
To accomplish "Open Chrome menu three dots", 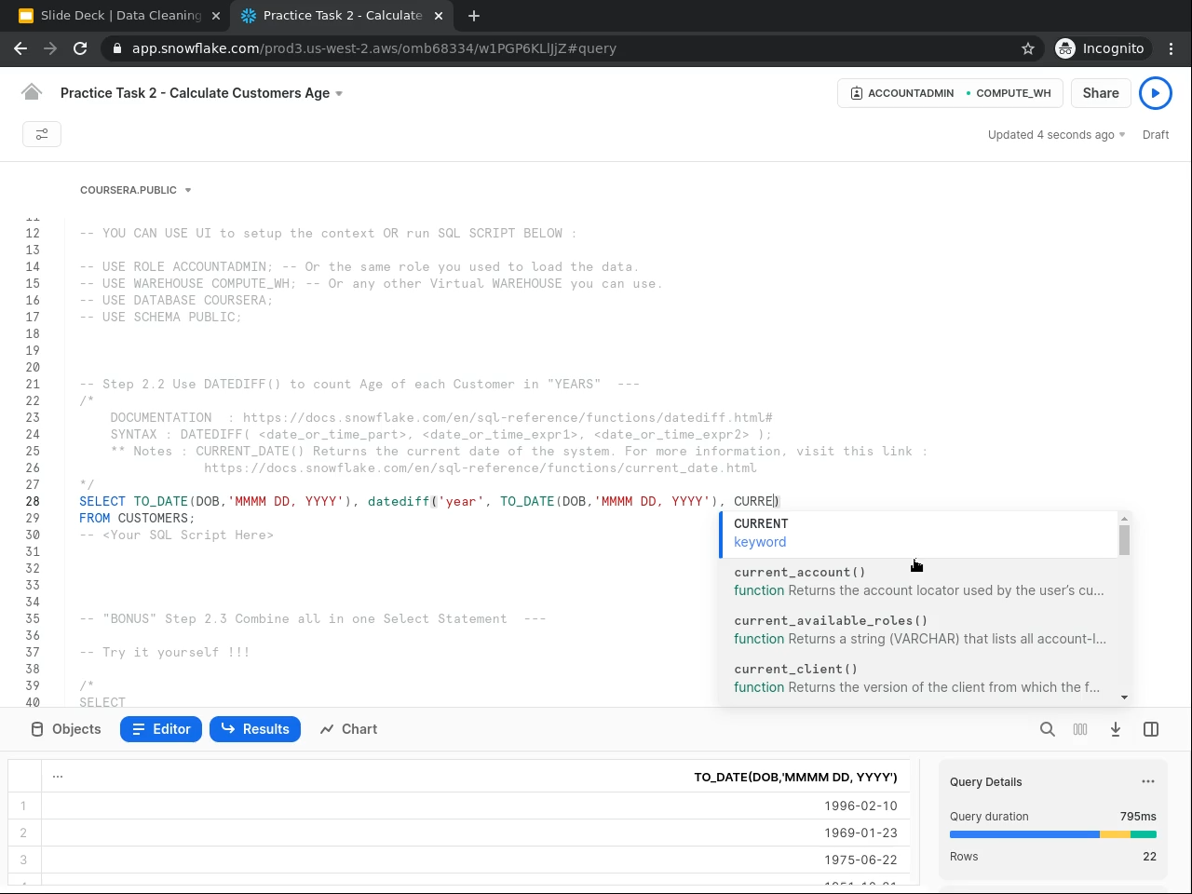I will click(1171, 48).
